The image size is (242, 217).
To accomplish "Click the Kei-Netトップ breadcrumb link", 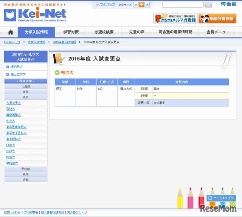I will (x=12, y=42).
